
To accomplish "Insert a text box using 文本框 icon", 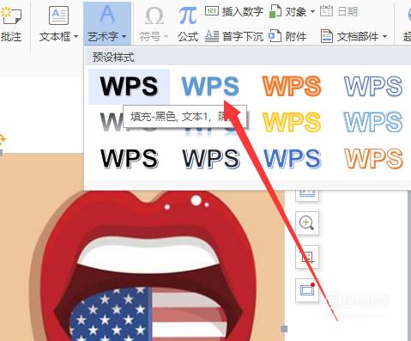I will point(58,15).
